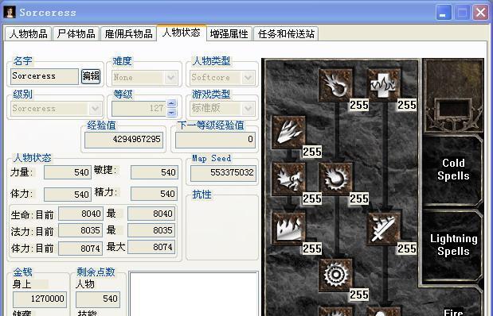Show the Cold Spells skill tree
Image resolution: width=493 pixels, height=316 pixels.
tap(453, 170)
